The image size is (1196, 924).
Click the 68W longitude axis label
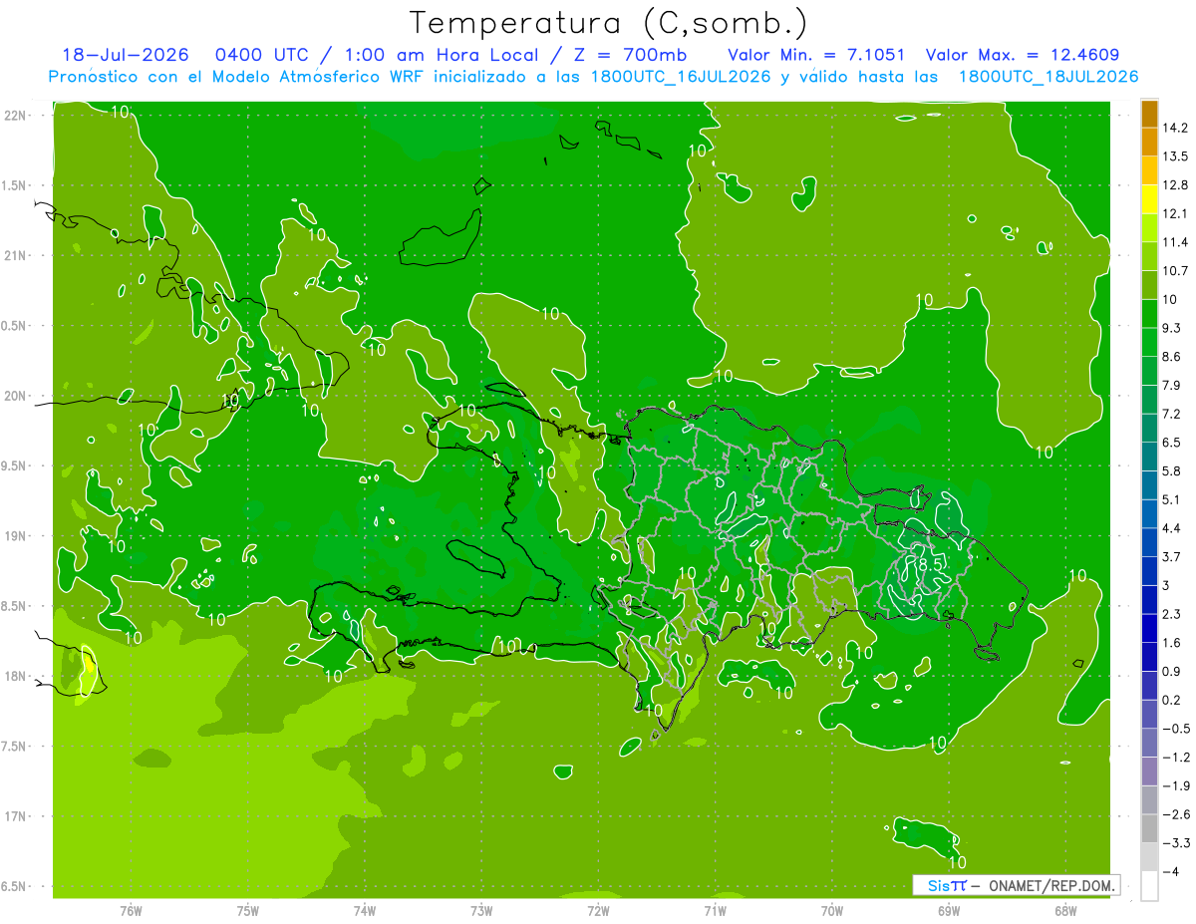[1065, 910]
